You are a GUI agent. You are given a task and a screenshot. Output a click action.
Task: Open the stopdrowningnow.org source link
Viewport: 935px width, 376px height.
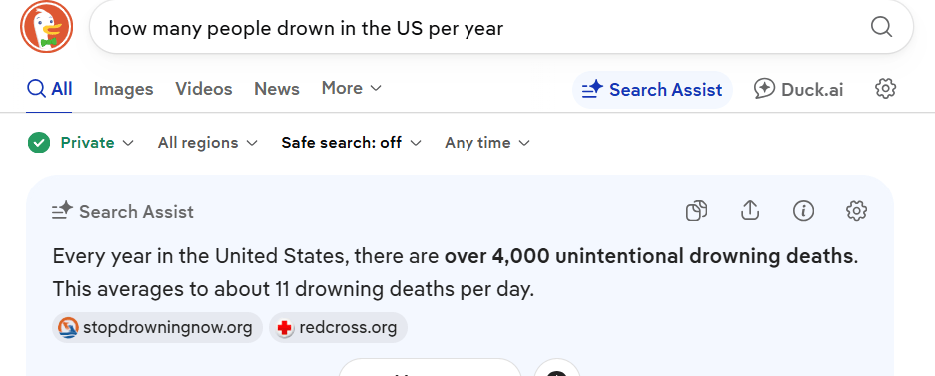[158, 328]
